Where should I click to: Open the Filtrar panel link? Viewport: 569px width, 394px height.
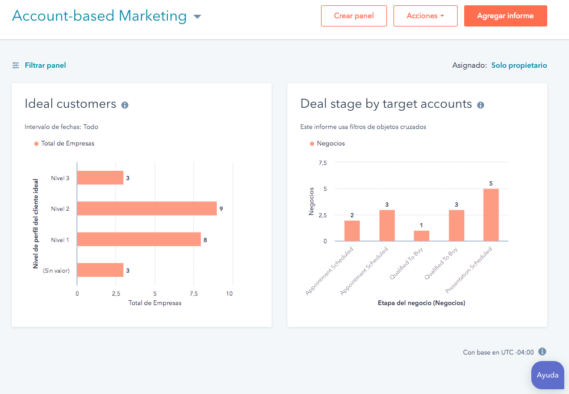pyautogui.click(x=45, y=65)
